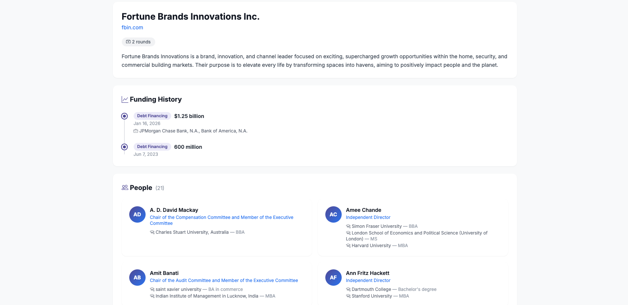Viewport: 628px width, 305px height.
Task: Expand the 2 rounds badge
Action: [x=138, y=42]
